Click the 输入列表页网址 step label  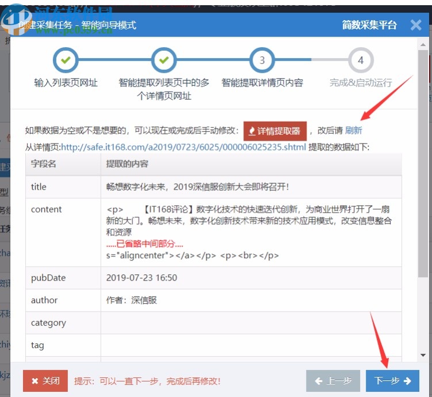click(x=66, y=82)
